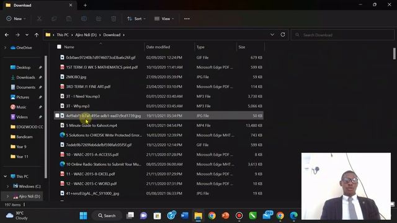This screenshot has width=397, height=223.
Task: Open the Chat taskbar icon
Action: pos(143,216)
